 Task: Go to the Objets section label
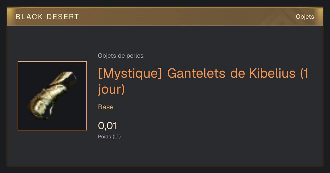click(305, 17)
